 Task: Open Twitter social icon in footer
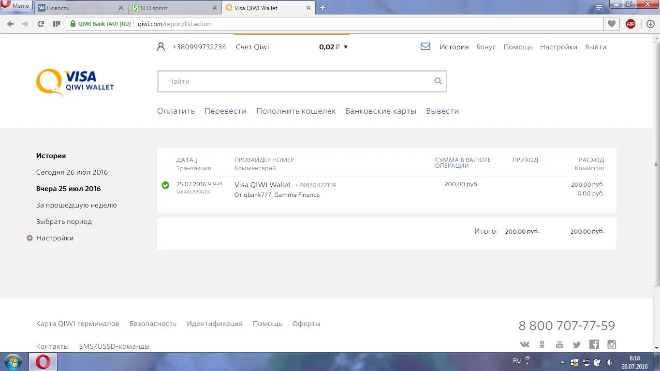click(577, 344)
